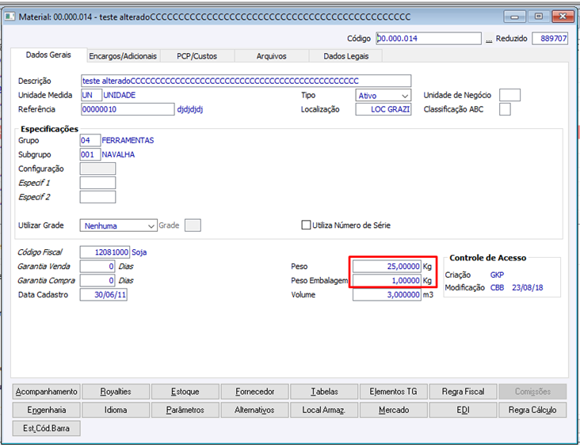Viewport: 580px width, 447px height.
Task: Select the Arquivos tab
Action: click(272, 56)
